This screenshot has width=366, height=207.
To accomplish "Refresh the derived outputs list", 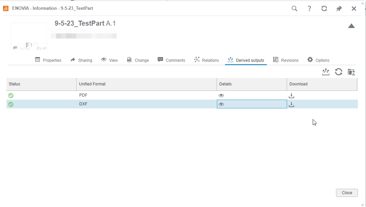I will coord(338,72).
